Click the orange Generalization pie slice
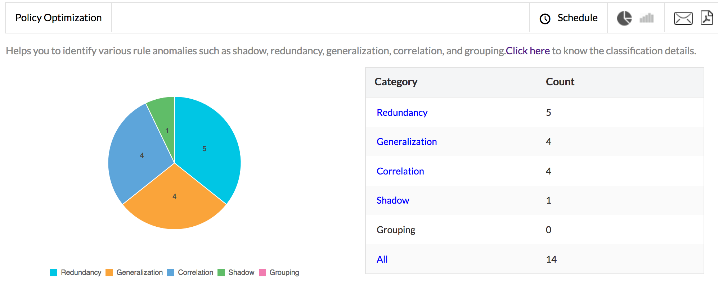 175,201
